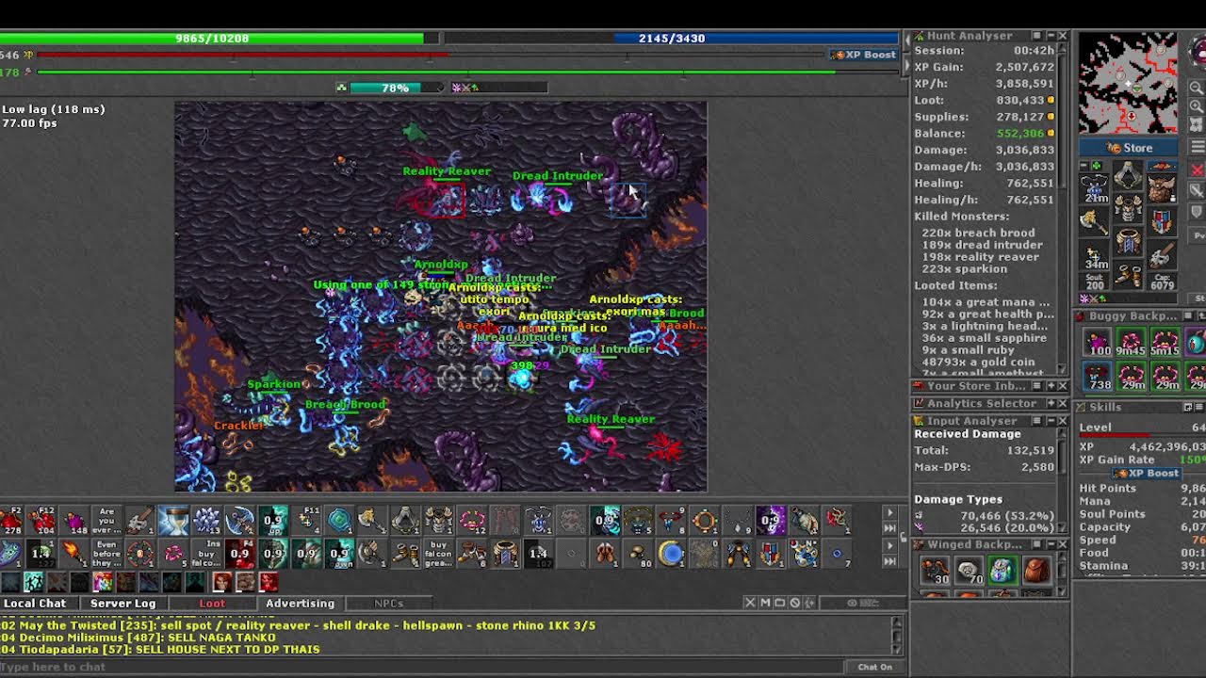Viewport: 1206px width, 678px height.
Task: Click the next action bar arrow on first row
Action: 889,513
